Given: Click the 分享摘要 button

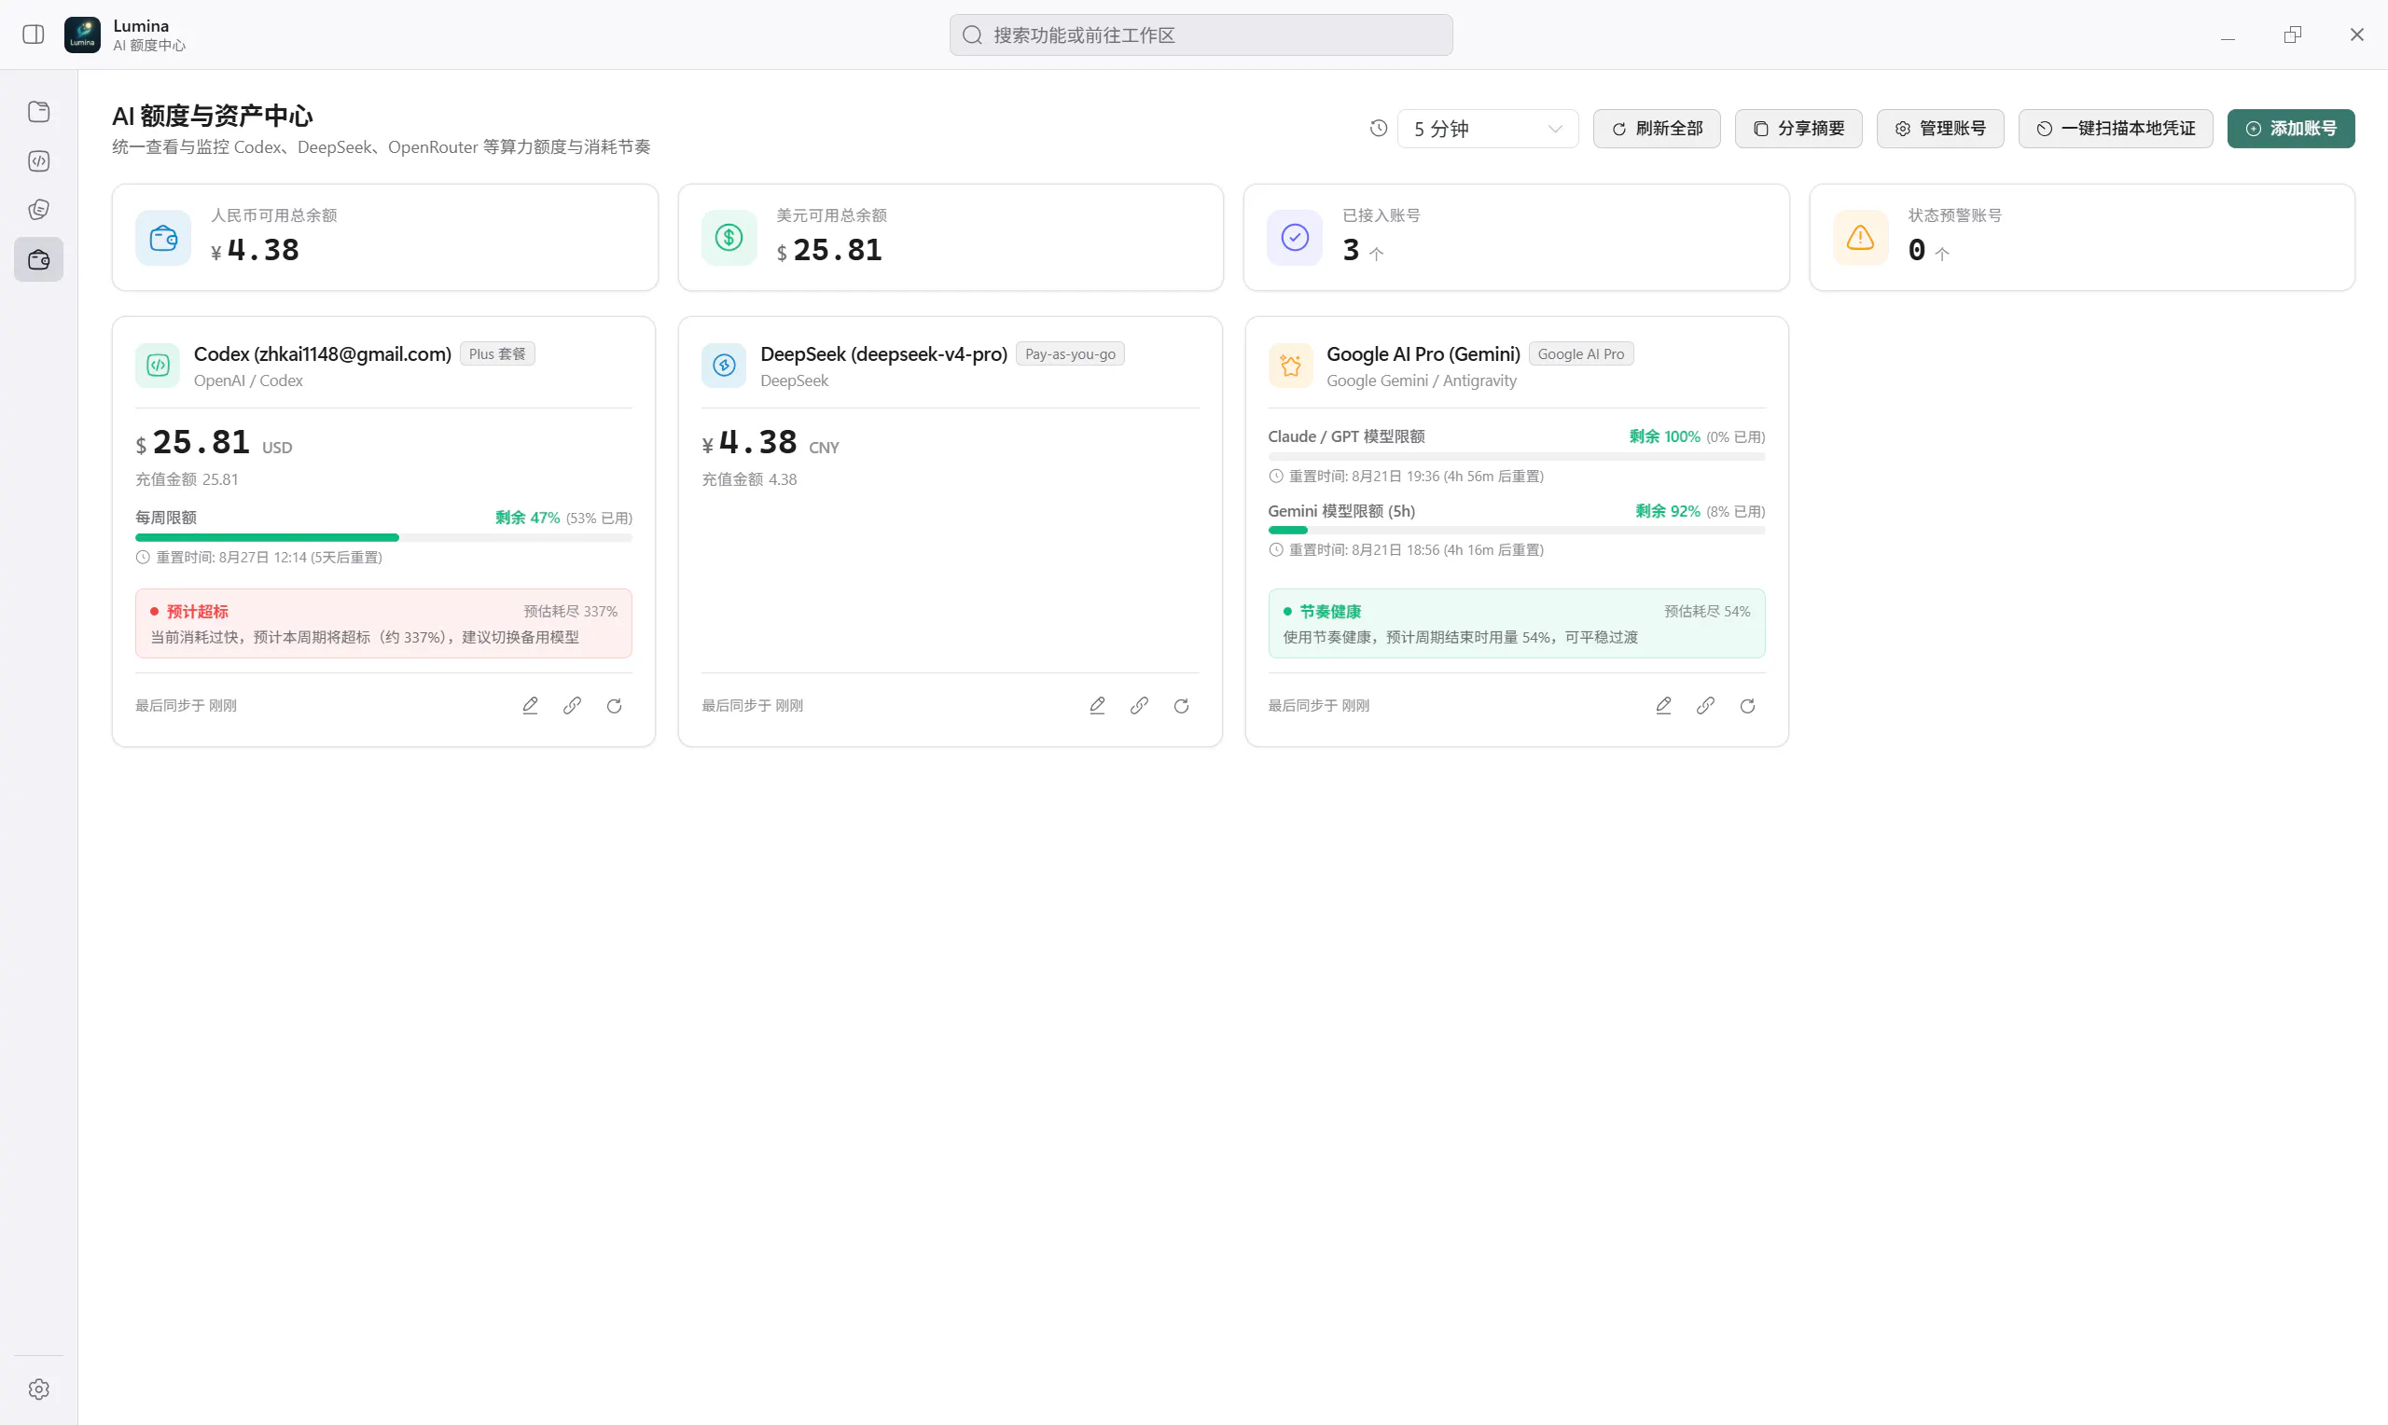Looking at the screenshot, I should [1798, 129].
